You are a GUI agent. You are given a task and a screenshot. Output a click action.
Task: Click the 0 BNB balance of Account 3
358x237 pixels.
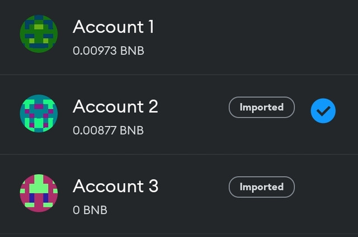90,210
